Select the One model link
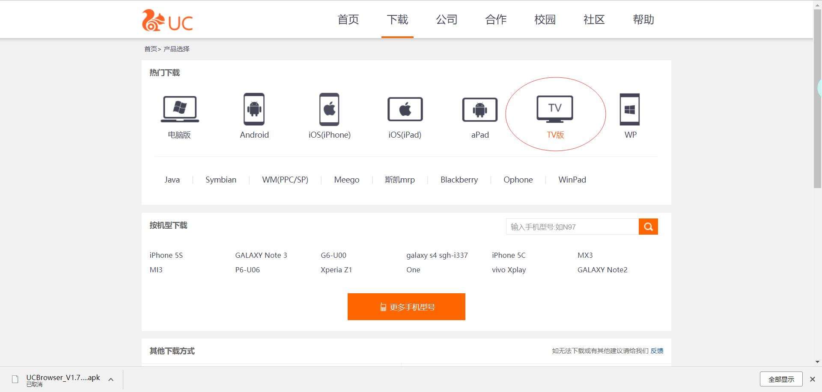Screen dimensions: 822x392 click(414, 270)
